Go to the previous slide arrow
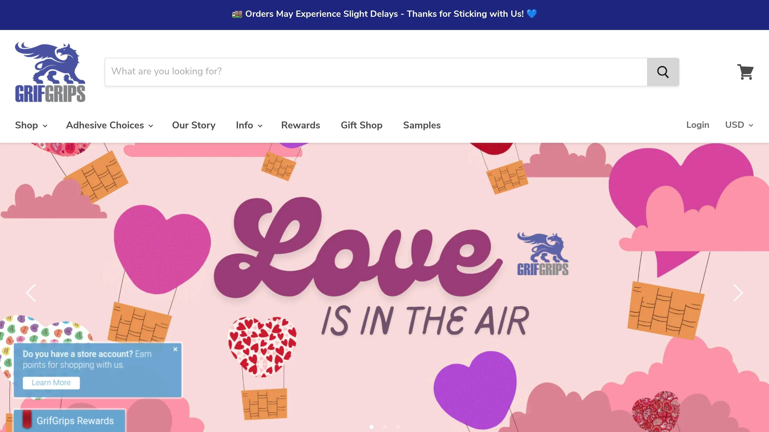The height and width of the screenshot is (432, 769). 31,293
